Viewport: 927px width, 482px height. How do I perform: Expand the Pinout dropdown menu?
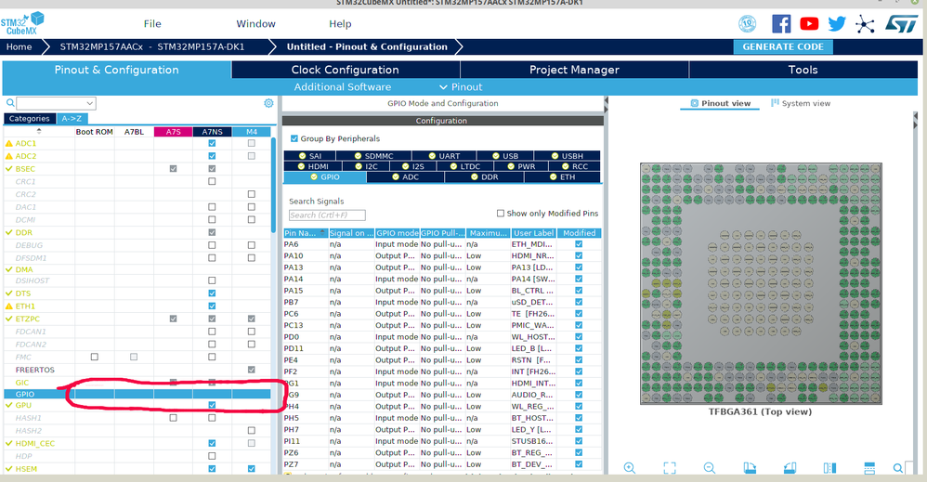click(461, 87)
